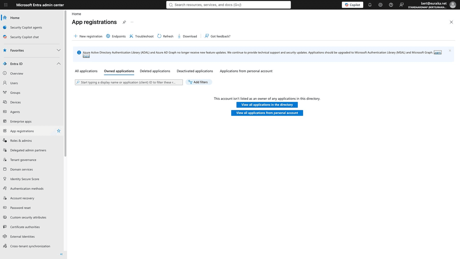Click the sidebar vertical scrollbar

[x=65, y=84]
